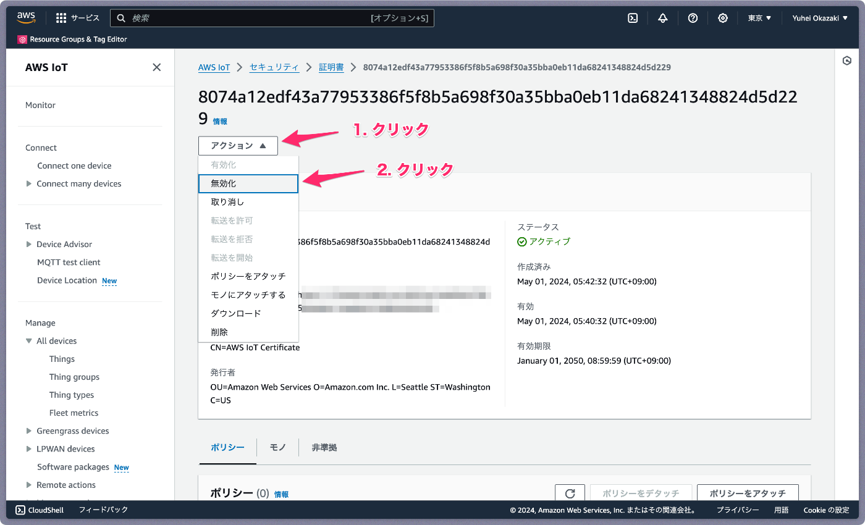
Task: Open 情報 link beside ポリシー (0)
Action: (x=281, y=494)
